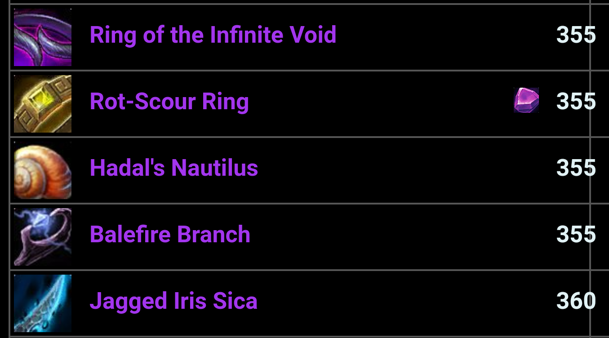The height and width of the screenshot is (338, 609).
Task: Click the 360 item level of Jagged Iris Sica
Action: pos(575,301)
